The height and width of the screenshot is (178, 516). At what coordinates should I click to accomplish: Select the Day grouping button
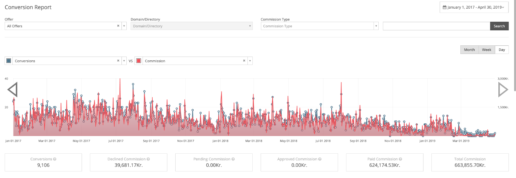502,50
